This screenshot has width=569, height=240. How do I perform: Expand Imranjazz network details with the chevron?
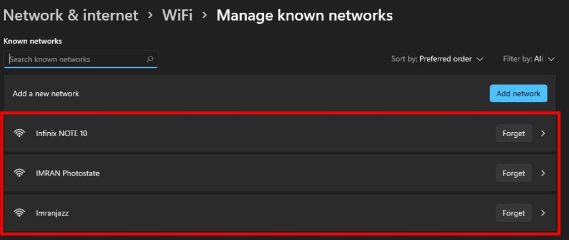(543, 213)
